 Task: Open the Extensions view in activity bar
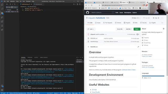coord(2,21)
